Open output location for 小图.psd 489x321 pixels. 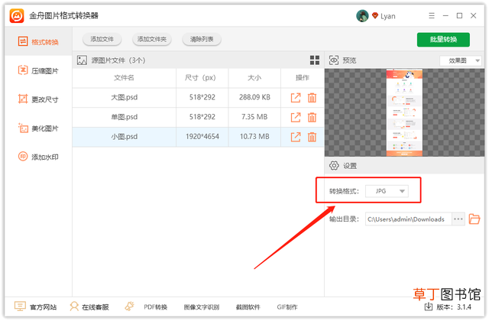[296, 137]
